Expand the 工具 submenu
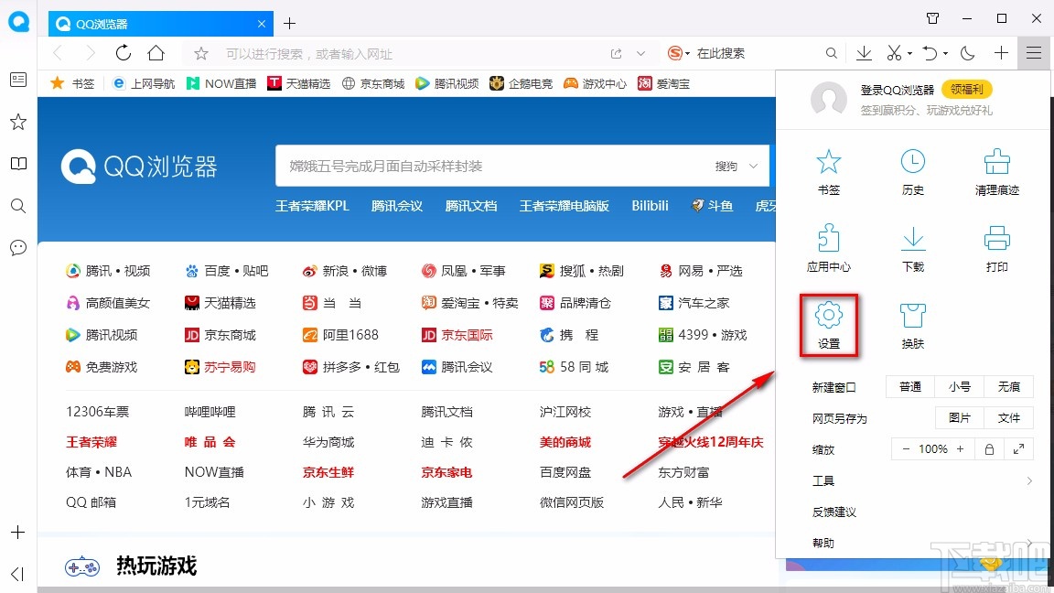Screen dimensions: 1054x593 921,480
